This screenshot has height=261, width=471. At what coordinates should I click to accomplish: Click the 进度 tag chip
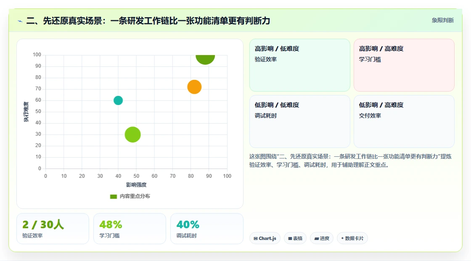tap(322, 238)
